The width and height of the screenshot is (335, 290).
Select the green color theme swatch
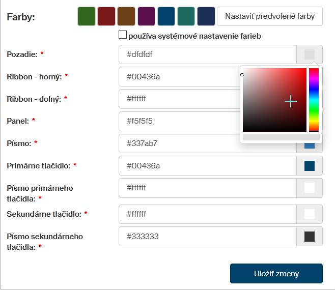point(86,16)
